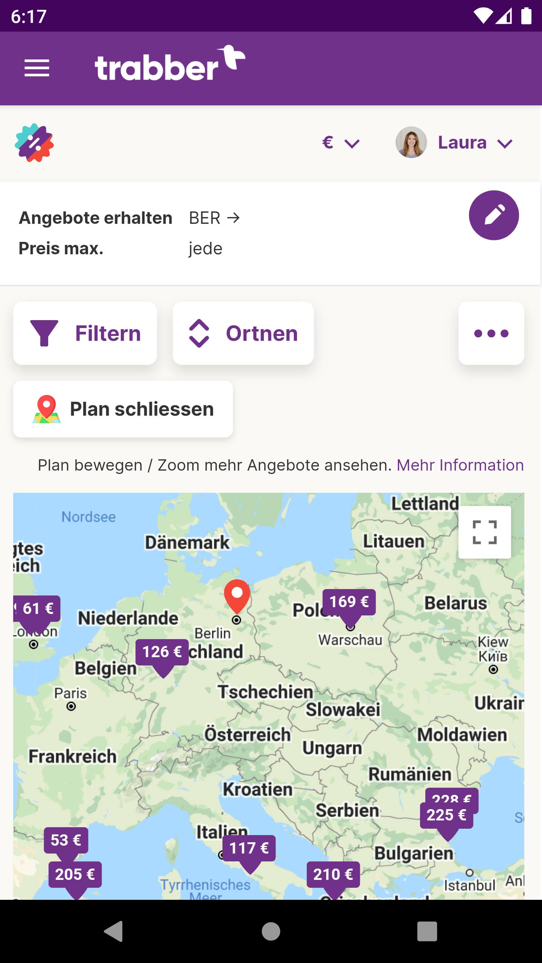The image size is (542, 963).
Task: Choose the 117 € Italy offer marker
Action: tap(249, 849)
